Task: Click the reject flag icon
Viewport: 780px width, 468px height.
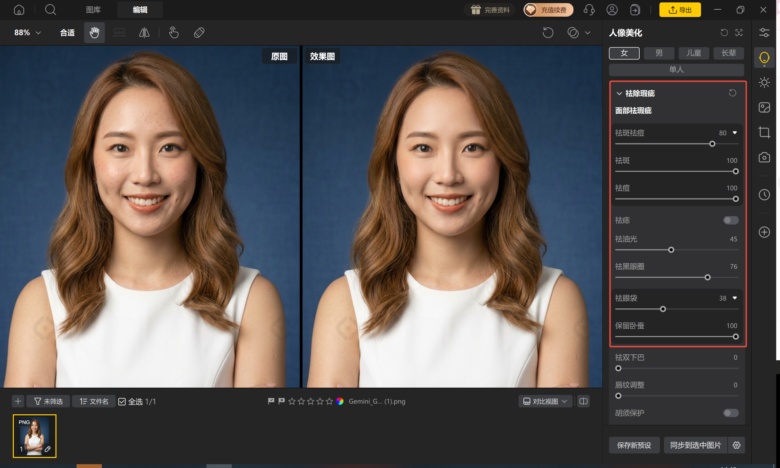Action: (281, 401)
